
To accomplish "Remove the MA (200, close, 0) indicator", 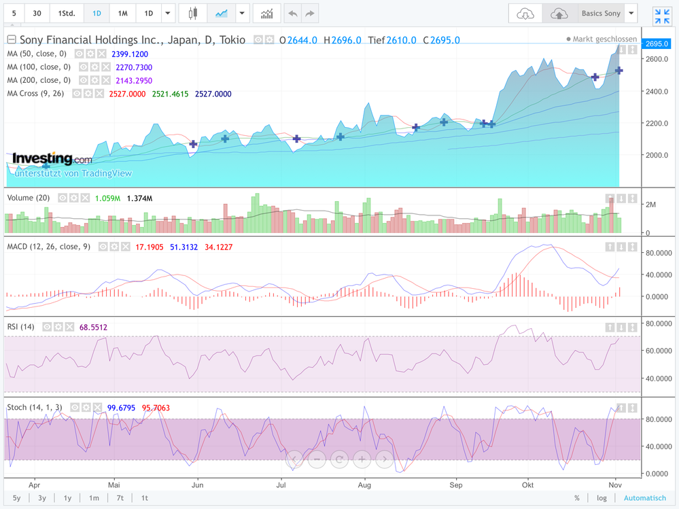I will [105, 80].
